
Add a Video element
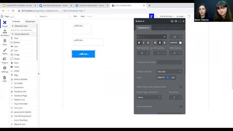pyautogui.click(x=16, y=67)
